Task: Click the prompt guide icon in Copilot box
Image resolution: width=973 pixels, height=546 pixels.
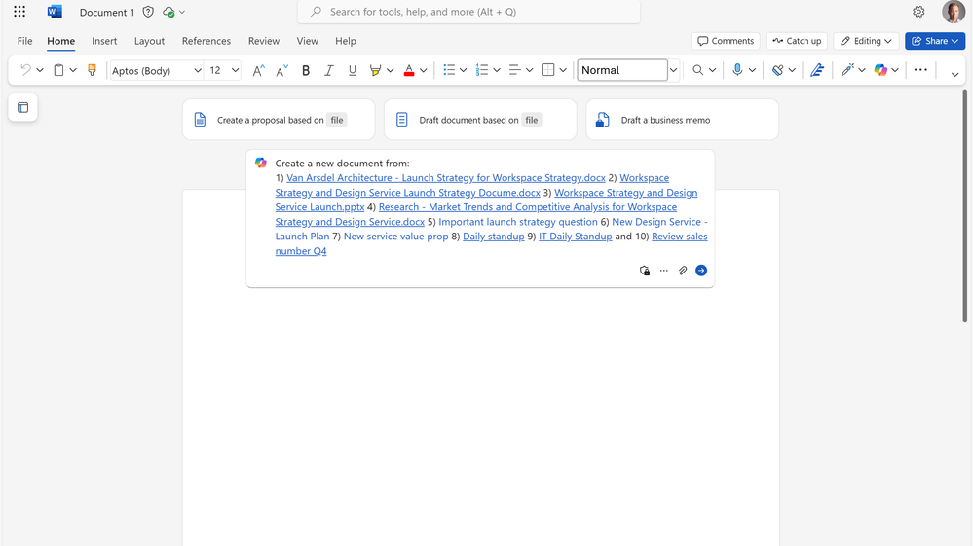Action: pos(645,271)
